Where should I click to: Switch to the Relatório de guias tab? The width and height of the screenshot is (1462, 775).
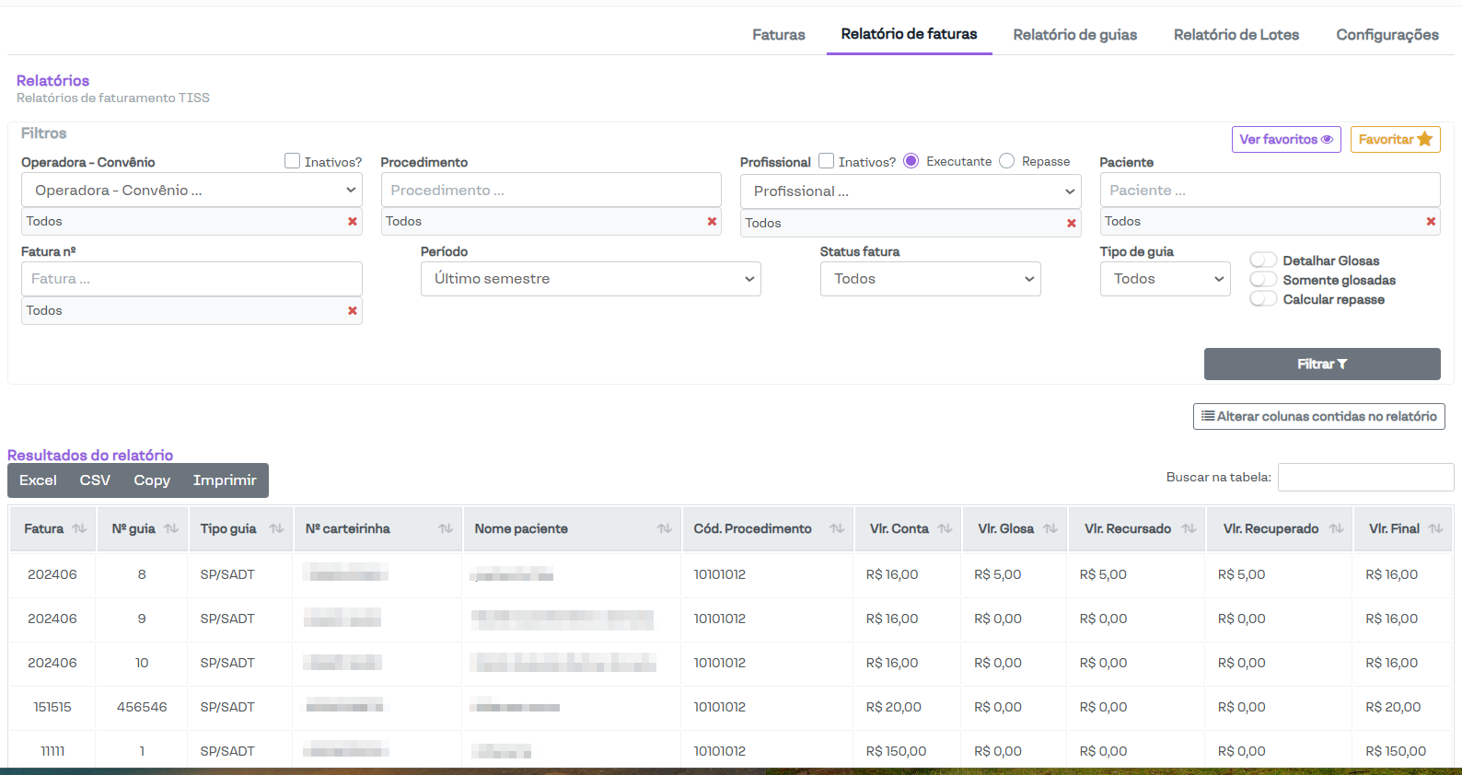click(1074, 35)
